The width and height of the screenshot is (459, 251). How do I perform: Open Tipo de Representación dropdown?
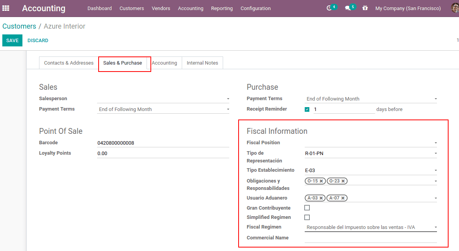(435, 154)
